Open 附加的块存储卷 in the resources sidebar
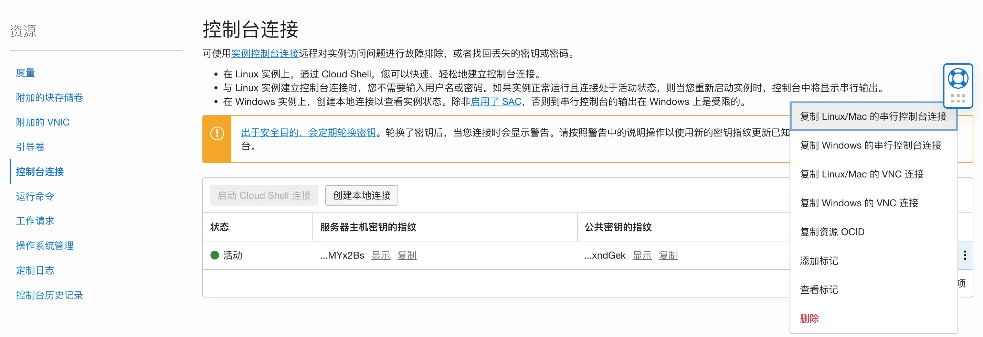This screenshot has height=337, width=983. (x=50, y=98)
